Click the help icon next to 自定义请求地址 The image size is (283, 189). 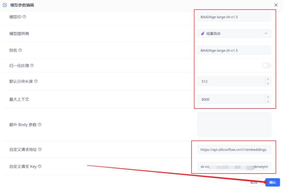40,149
